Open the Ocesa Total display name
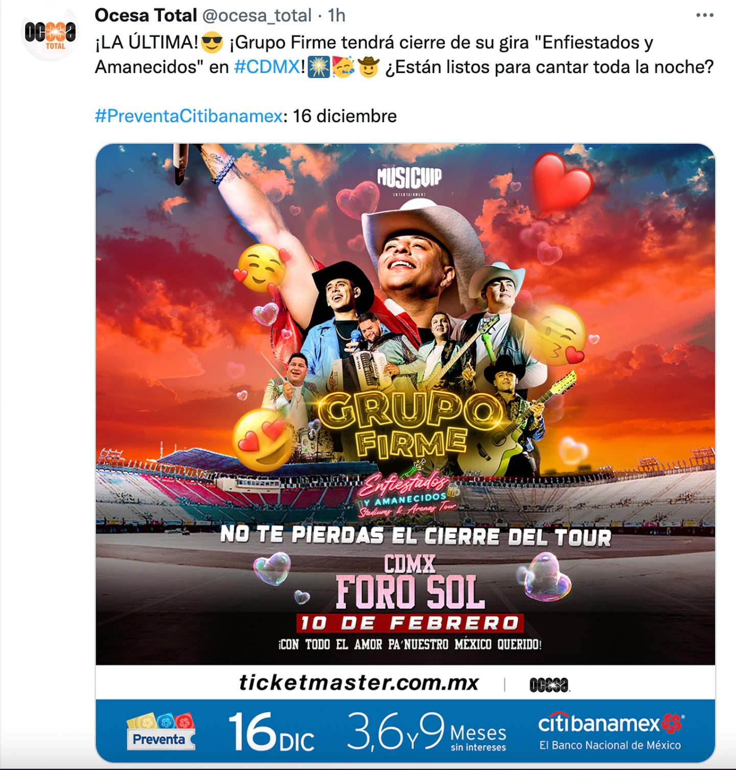This screenshot has height=770, width=736. point(146,15)
